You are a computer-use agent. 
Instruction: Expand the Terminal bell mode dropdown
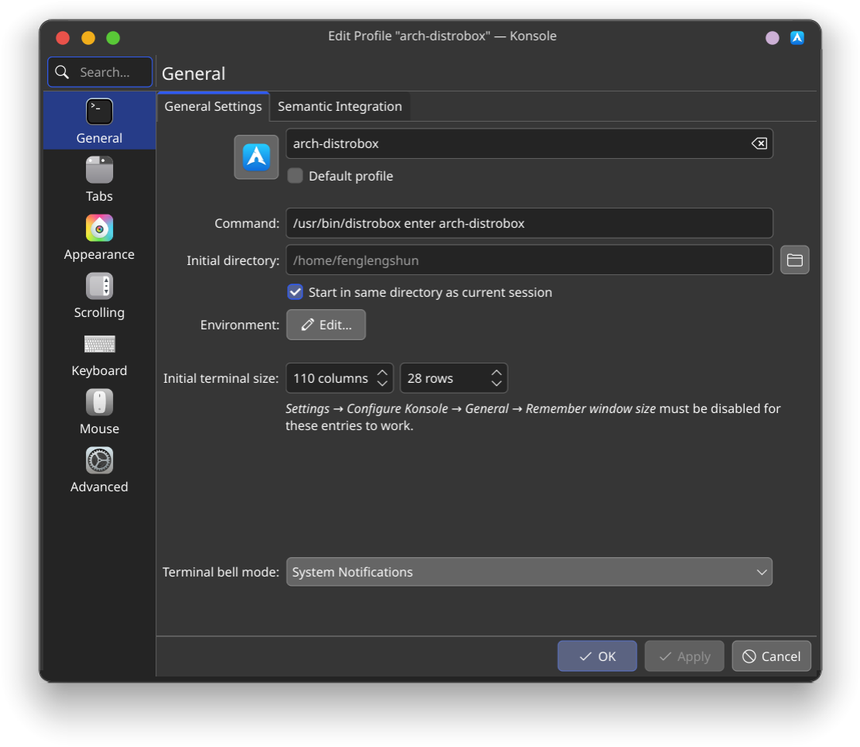point(529,572)
